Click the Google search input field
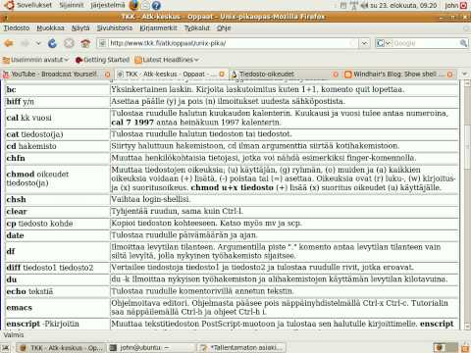Screen dimensions: 471x353 (426, 43)
